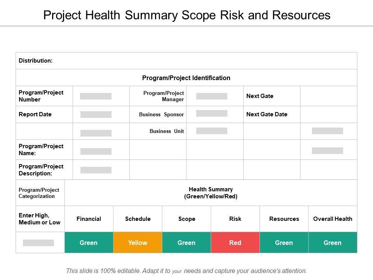This screenshot has height=280, width=373.
Task: Select the Program/Project Description placeholder field
Action: click(96, 170)
